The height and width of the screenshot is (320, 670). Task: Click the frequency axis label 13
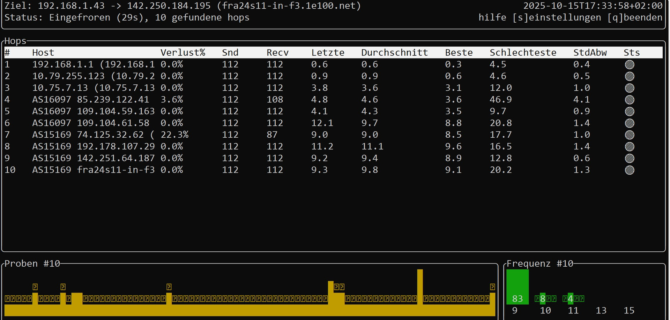click(x=601, y=310)
